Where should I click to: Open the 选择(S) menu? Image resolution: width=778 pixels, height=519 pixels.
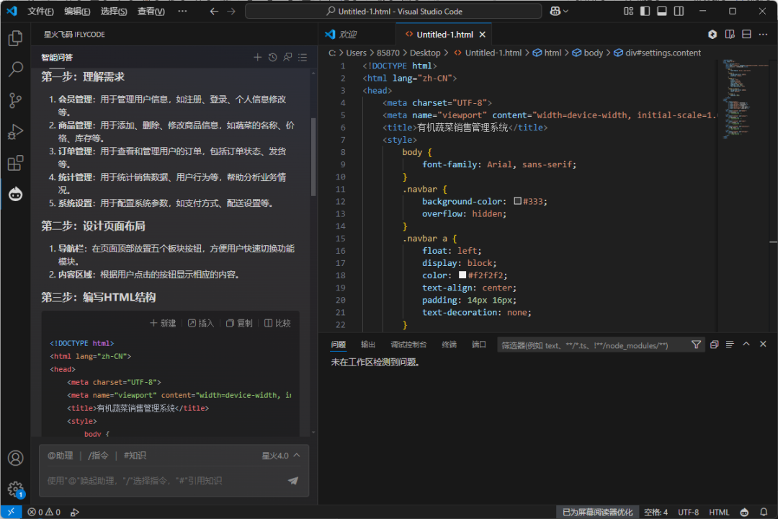tap(114, 11)
